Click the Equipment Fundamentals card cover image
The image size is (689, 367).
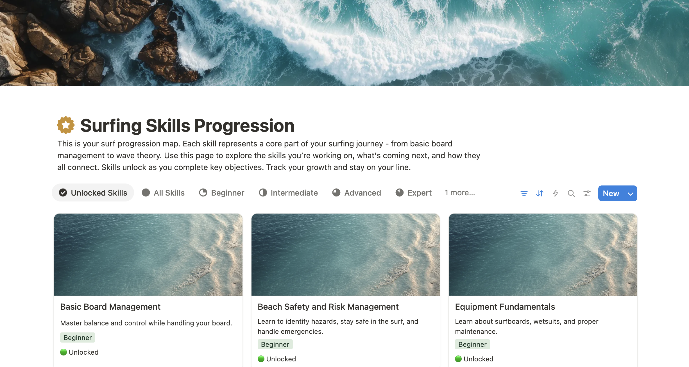543,255
